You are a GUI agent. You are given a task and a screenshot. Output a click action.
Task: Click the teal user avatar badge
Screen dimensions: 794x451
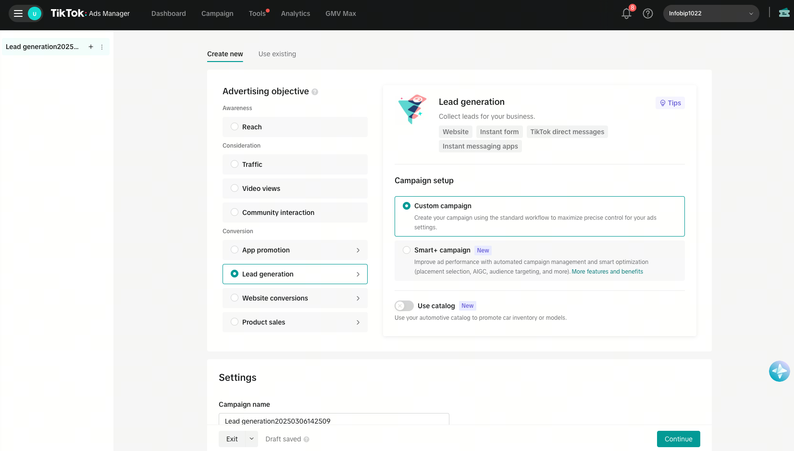pyautogui.click(x=35, y=13)
